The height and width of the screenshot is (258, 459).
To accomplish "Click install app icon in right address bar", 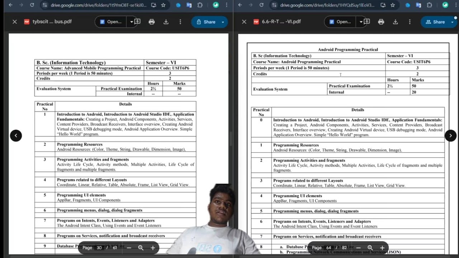I will [383, 5].
